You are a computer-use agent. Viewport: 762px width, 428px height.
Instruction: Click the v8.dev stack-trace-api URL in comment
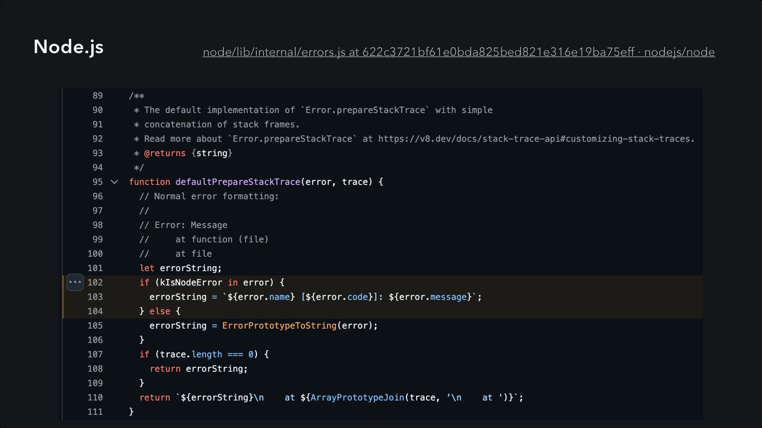536,139
